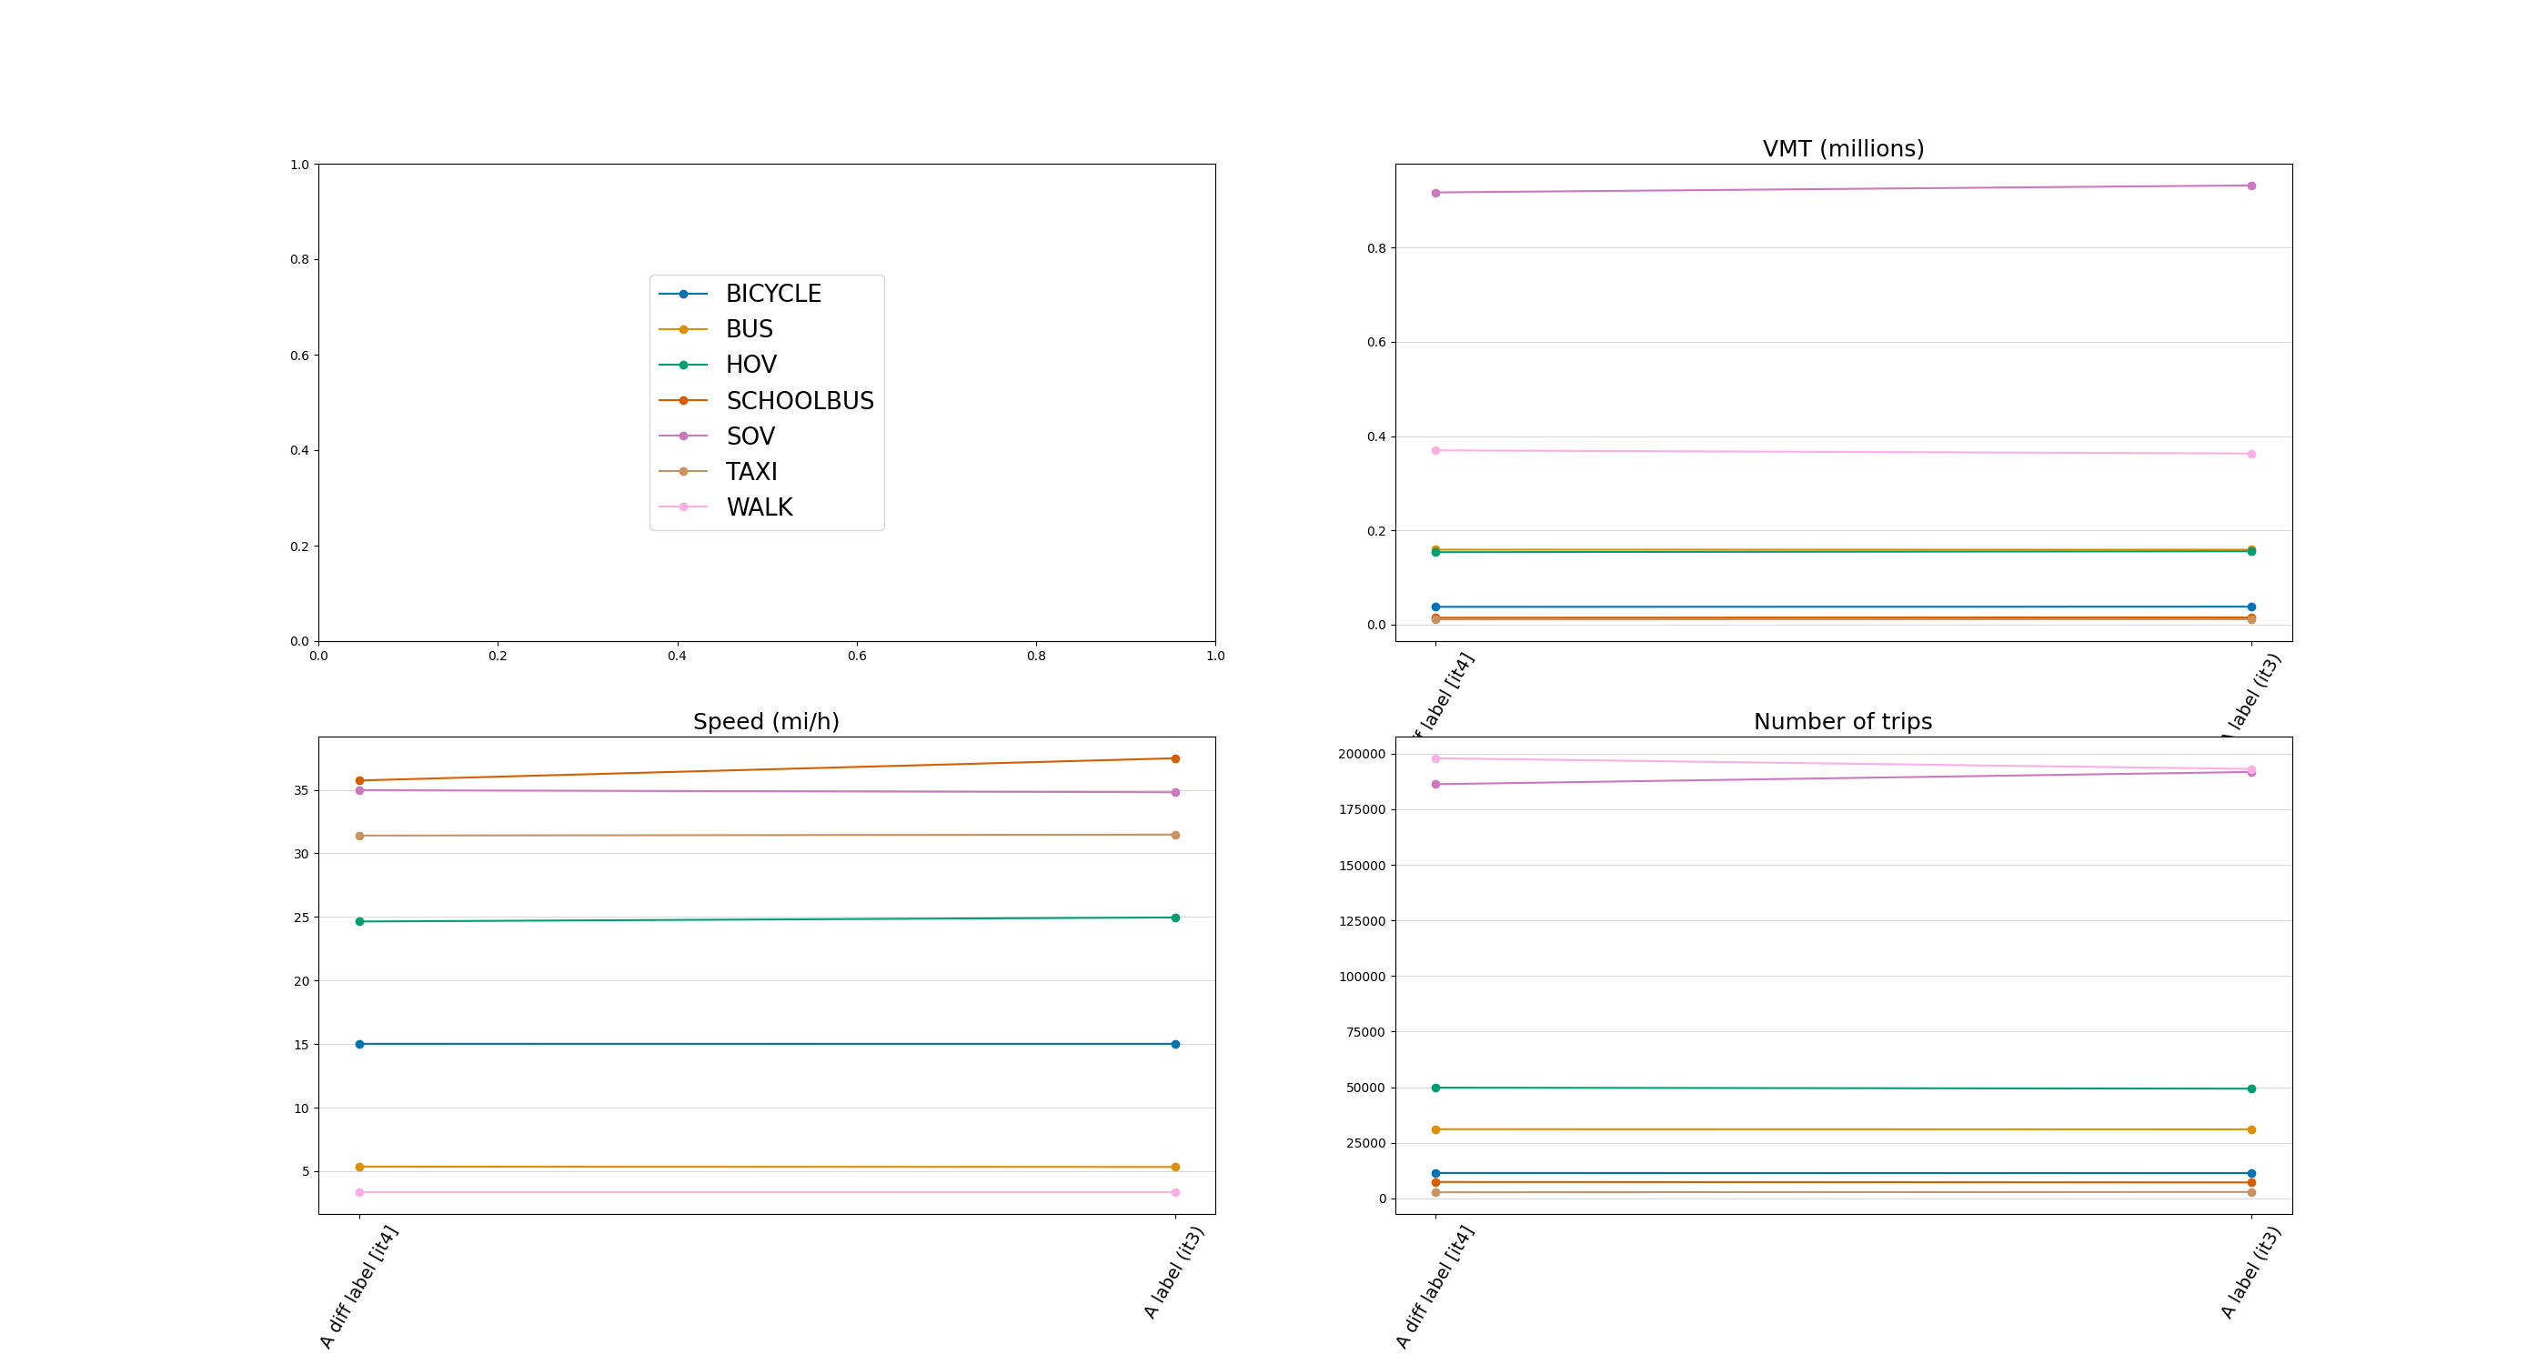Viewport: 2547px width, 1364px height.
Task: Click the pink WALK legend marker
Action: (683, 507)
